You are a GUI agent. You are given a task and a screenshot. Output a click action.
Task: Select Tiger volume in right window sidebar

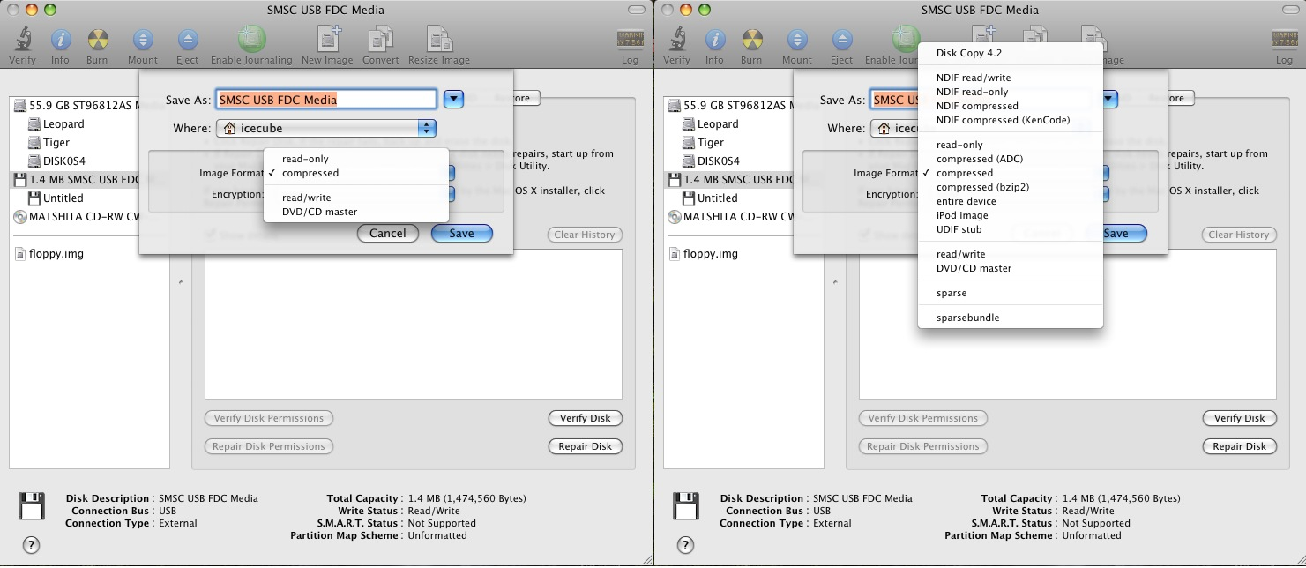tap(702, 143)
